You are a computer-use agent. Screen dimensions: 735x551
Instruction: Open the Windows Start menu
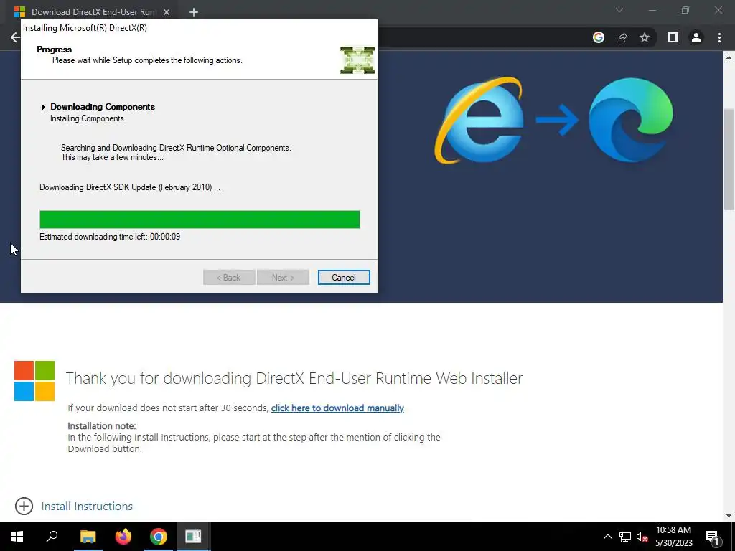17,537
